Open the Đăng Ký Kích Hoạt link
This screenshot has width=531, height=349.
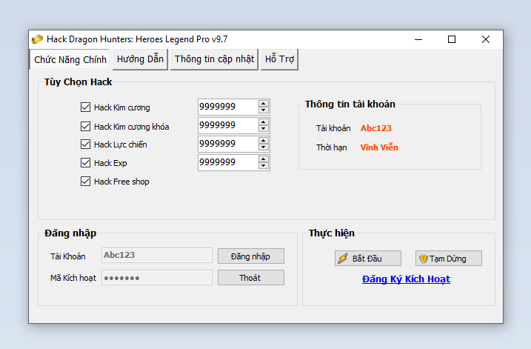pos(406,279)
